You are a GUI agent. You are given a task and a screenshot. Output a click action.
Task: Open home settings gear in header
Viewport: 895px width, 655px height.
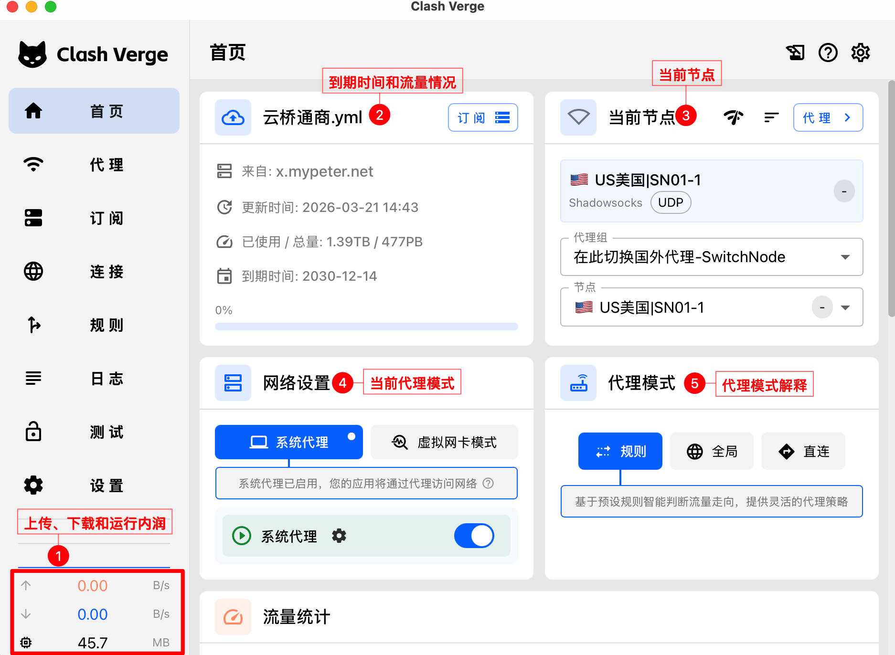click(860, 53)
